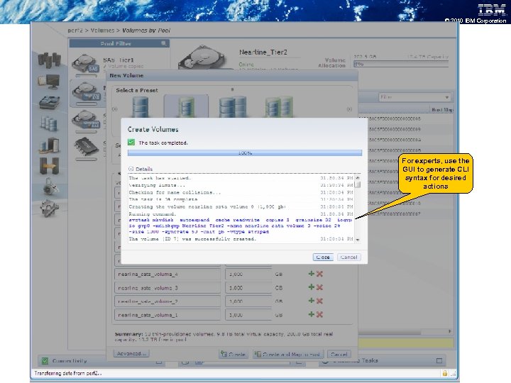Close the Create Volumes dialog
This screenshot has height=383, width=511.
(323, 257)
